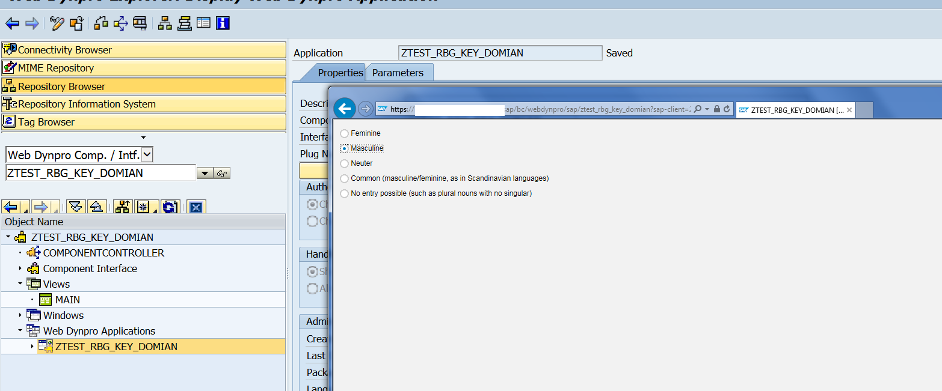Toggle Display/Change mode with the pencil icon
Viewport: 942px width, 391px height.
57,23
